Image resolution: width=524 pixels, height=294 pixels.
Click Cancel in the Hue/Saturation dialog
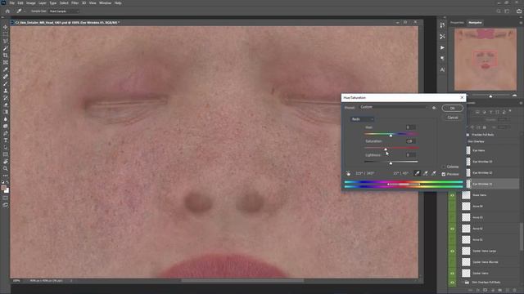coord(453,118)
